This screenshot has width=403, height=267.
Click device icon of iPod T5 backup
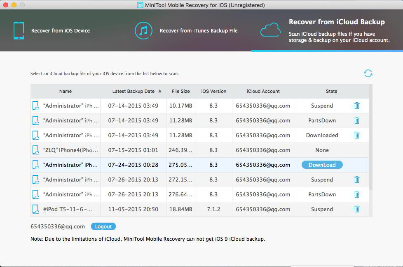click(x=36, y=209)
